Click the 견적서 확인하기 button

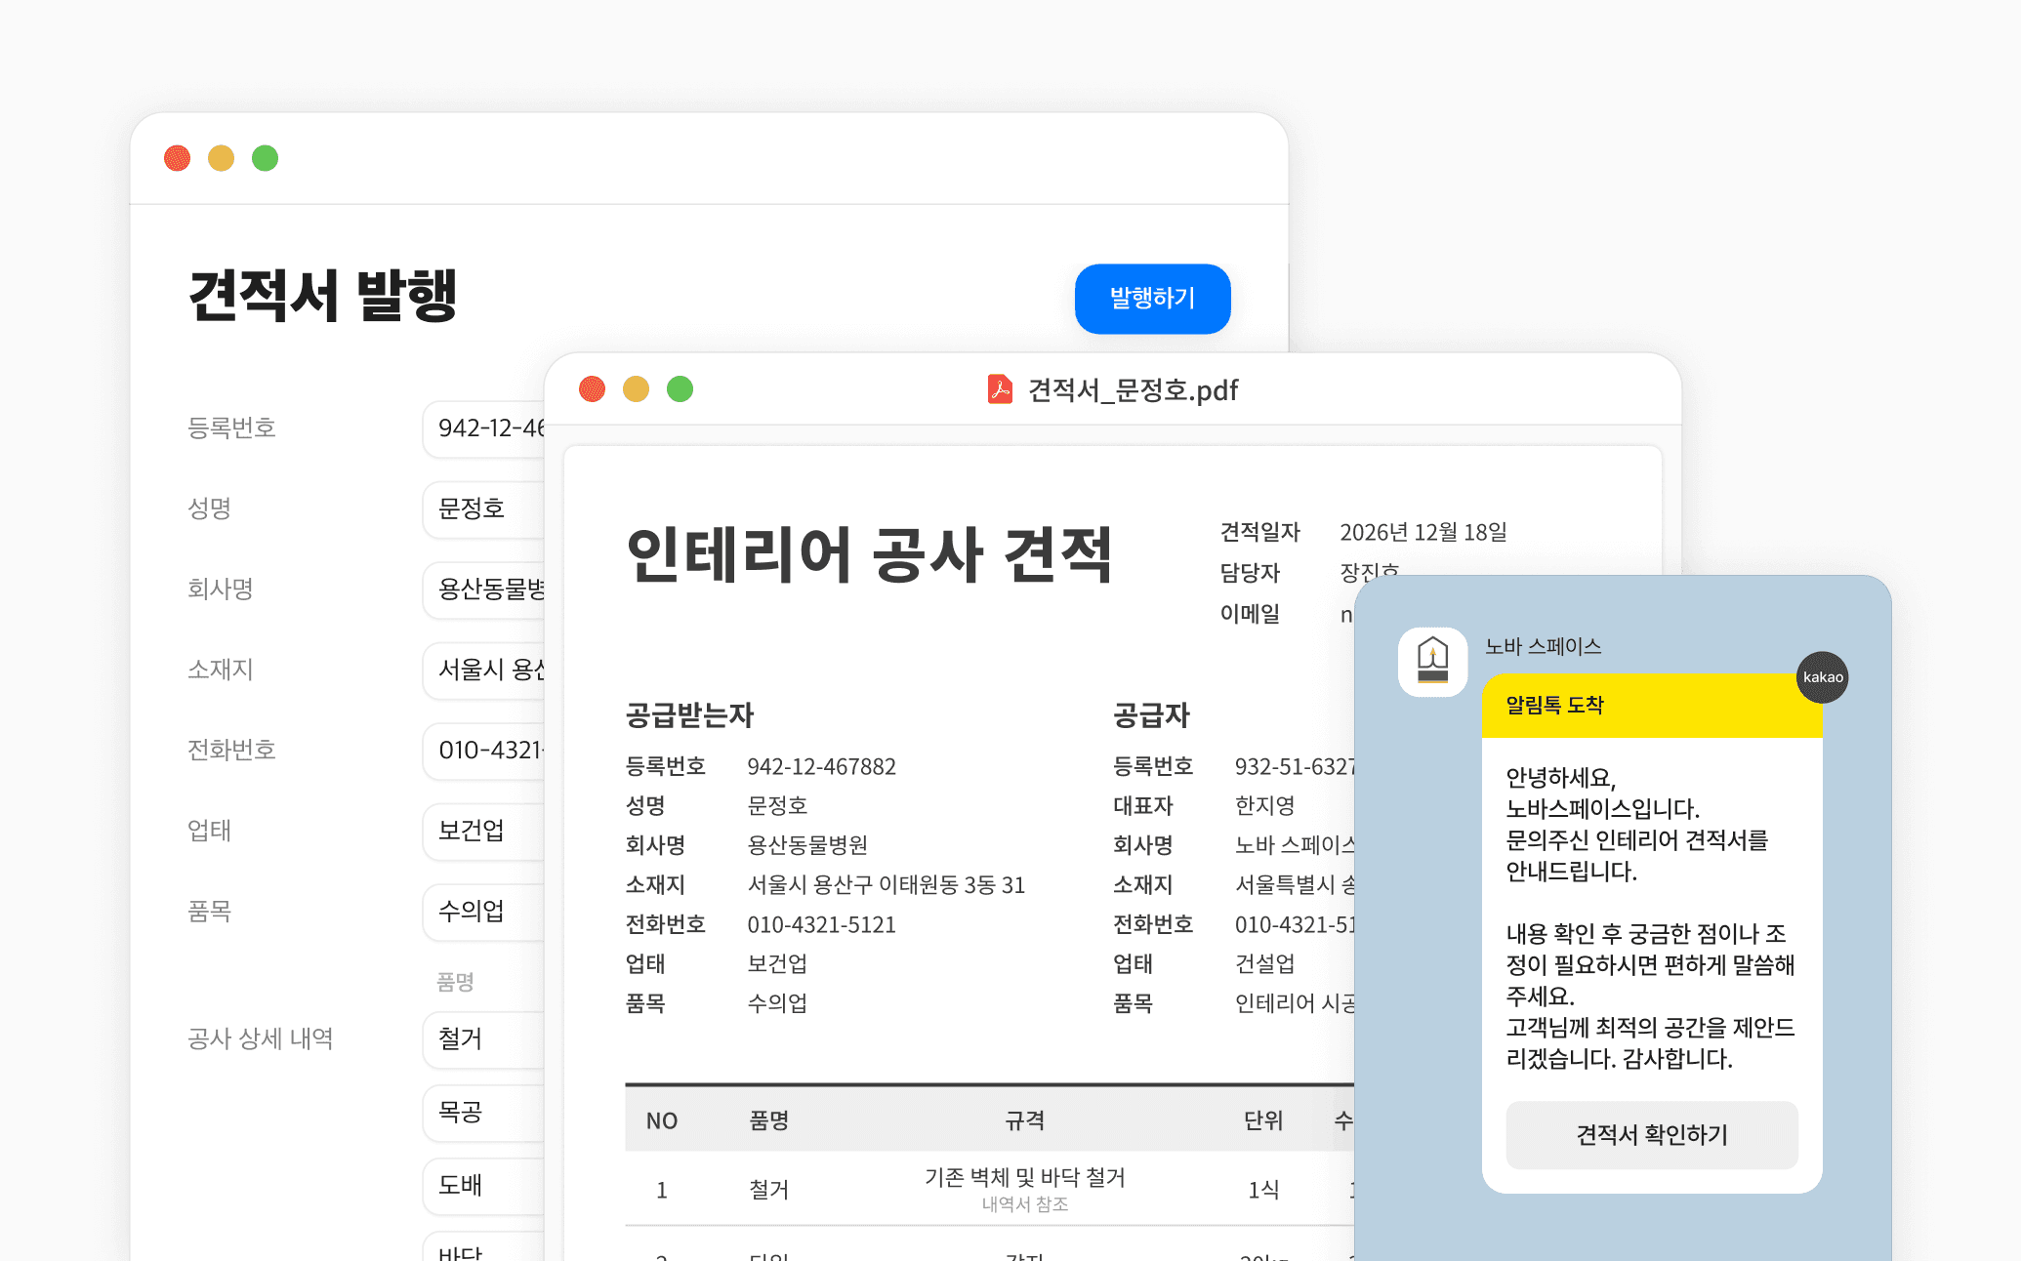(x=1651, y=1135)
